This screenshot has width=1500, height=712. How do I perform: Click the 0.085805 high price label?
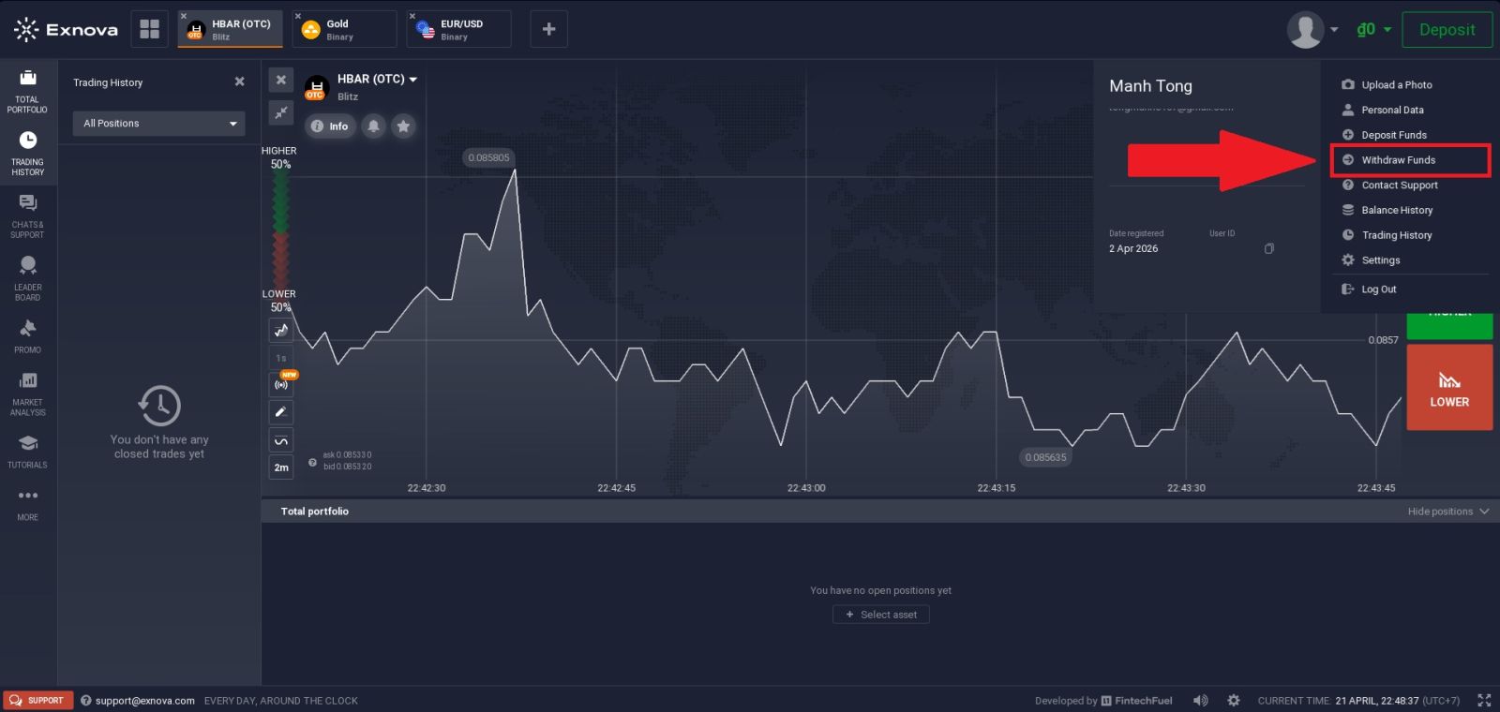(x=488, y=157)
